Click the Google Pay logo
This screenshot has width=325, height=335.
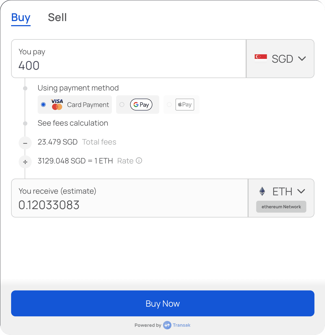141,105
